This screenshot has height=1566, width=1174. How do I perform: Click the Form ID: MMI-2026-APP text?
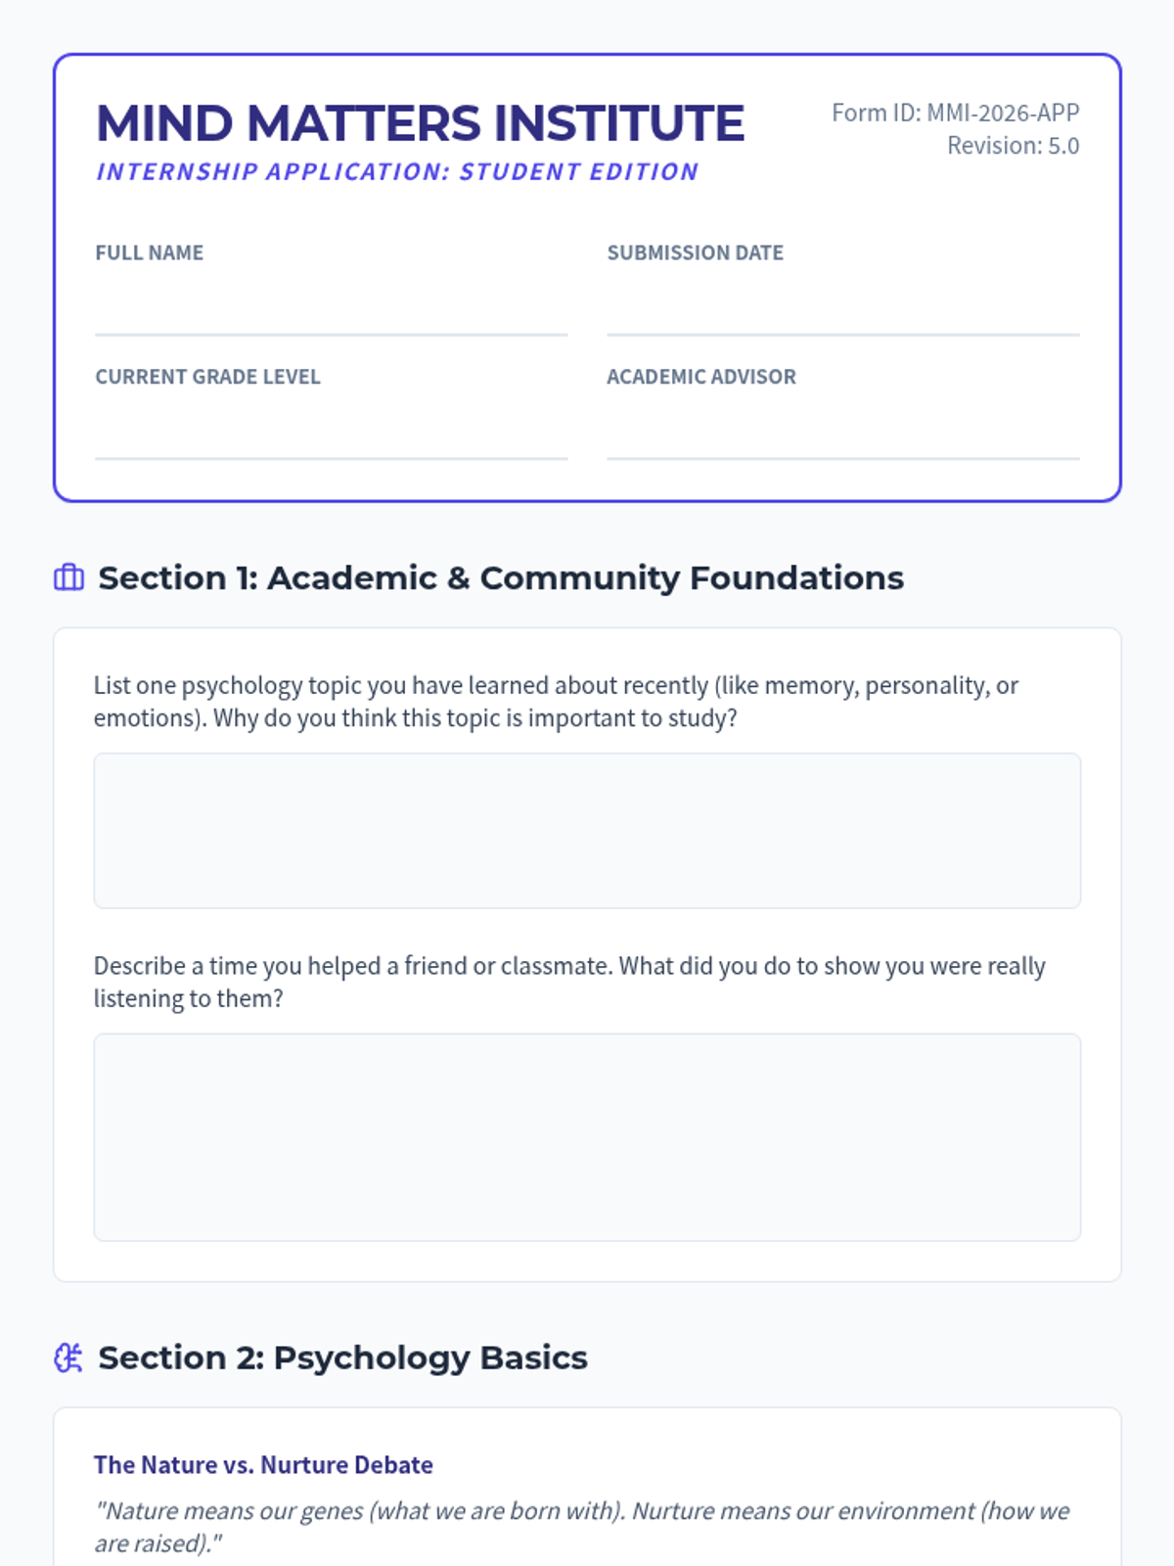pyautogui.click(x=955, y=113)
